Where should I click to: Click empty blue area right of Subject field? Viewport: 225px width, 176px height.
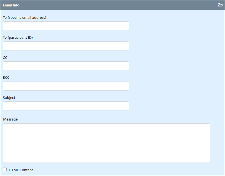[177, 106]
